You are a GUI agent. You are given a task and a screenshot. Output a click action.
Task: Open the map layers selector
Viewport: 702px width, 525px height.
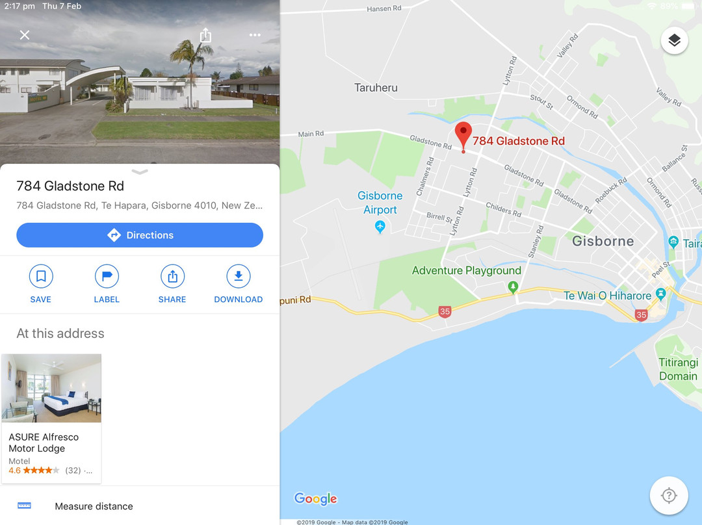[x=674, y=40]
